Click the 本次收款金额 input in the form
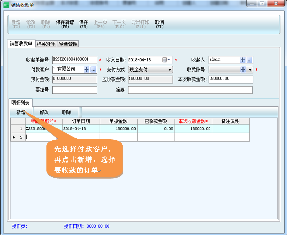Viewport: 287px width, 235px height. (x=231, y=79)
